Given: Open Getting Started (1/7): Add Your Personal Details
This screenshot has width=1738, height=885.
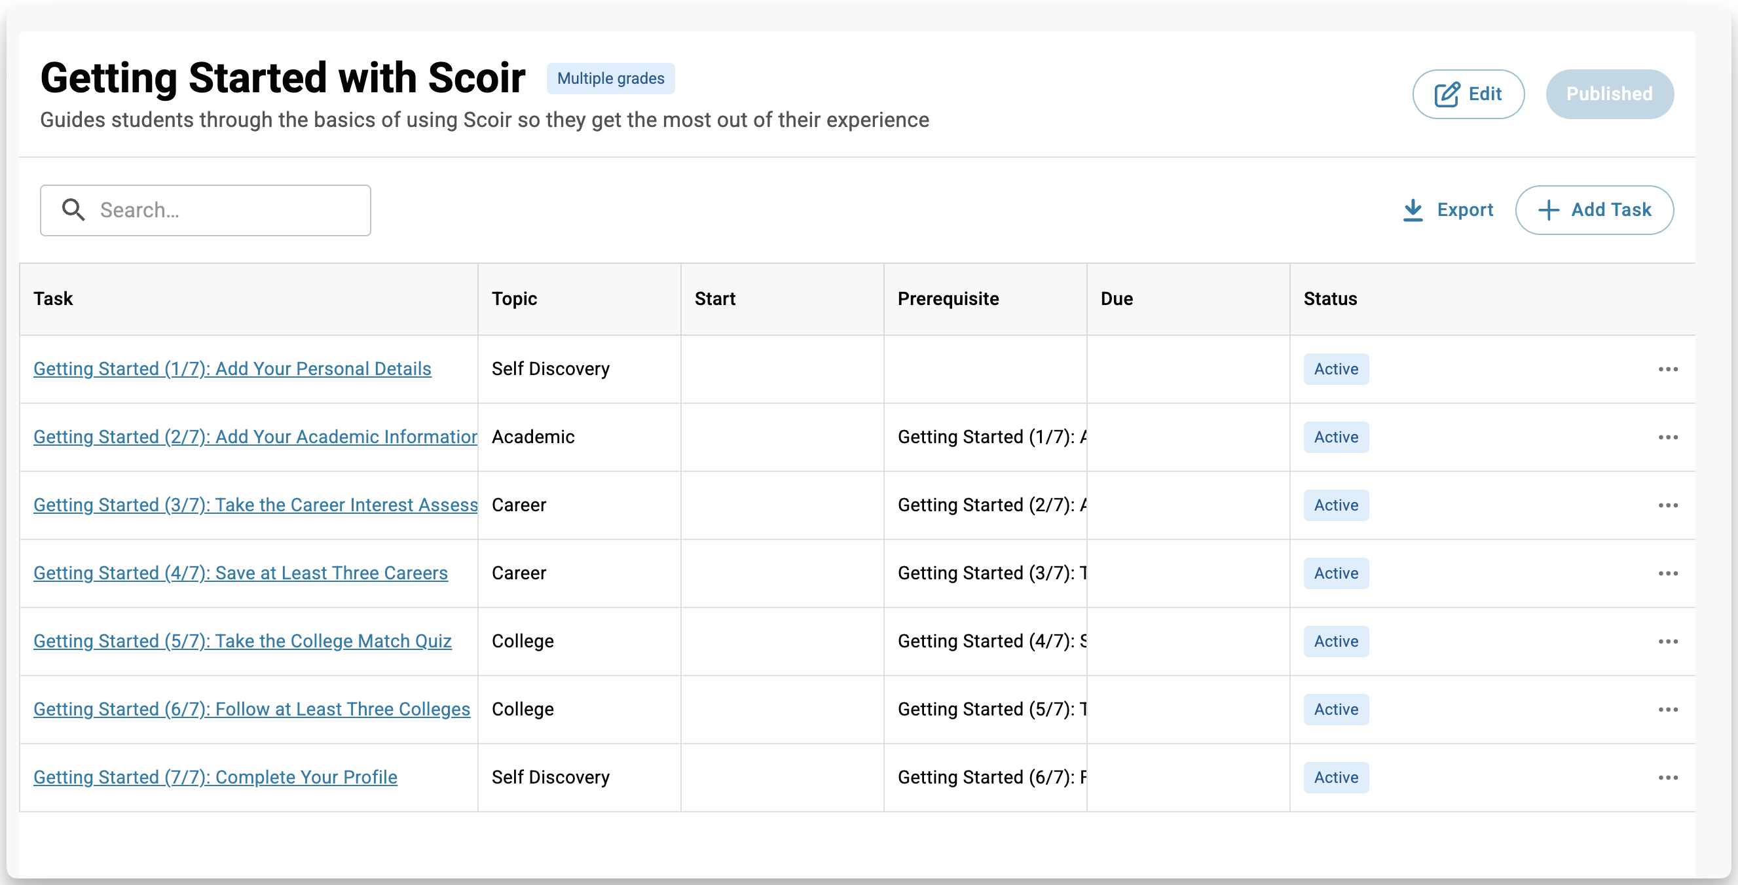Looking at the screenshot, I should (x=232, y=369).
